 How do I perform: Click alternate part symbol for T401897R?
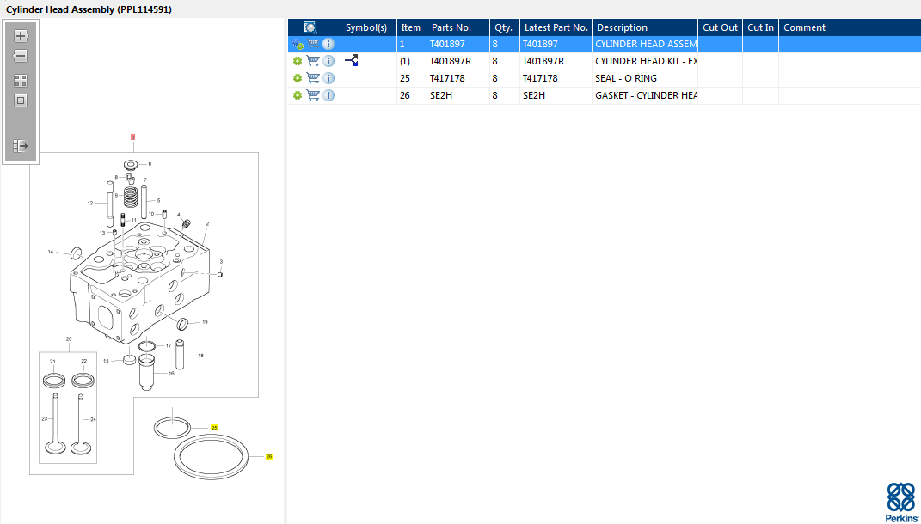tap(351, 61)
